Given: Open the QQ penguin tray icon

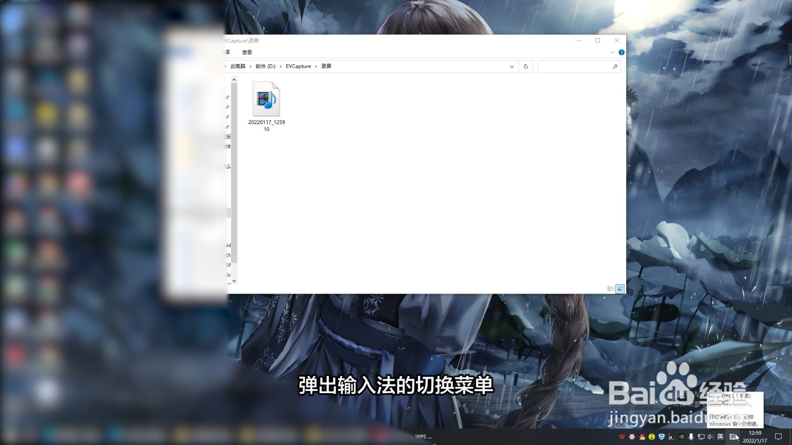Looking at the screenshot, I should 642,437.
